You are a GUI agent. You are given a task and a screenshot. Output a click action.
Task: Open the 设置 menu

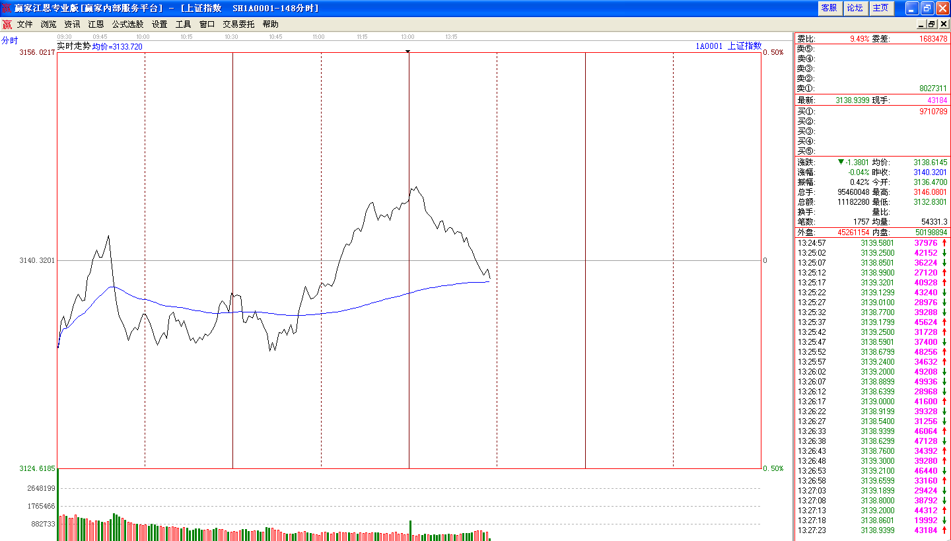(x=159, y=24)
